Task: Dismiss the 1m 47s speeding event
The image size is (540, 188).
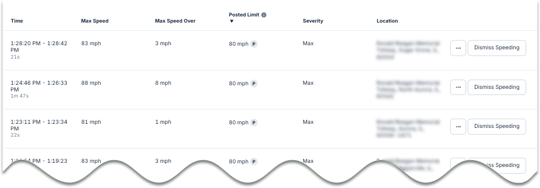Action: 496,87
